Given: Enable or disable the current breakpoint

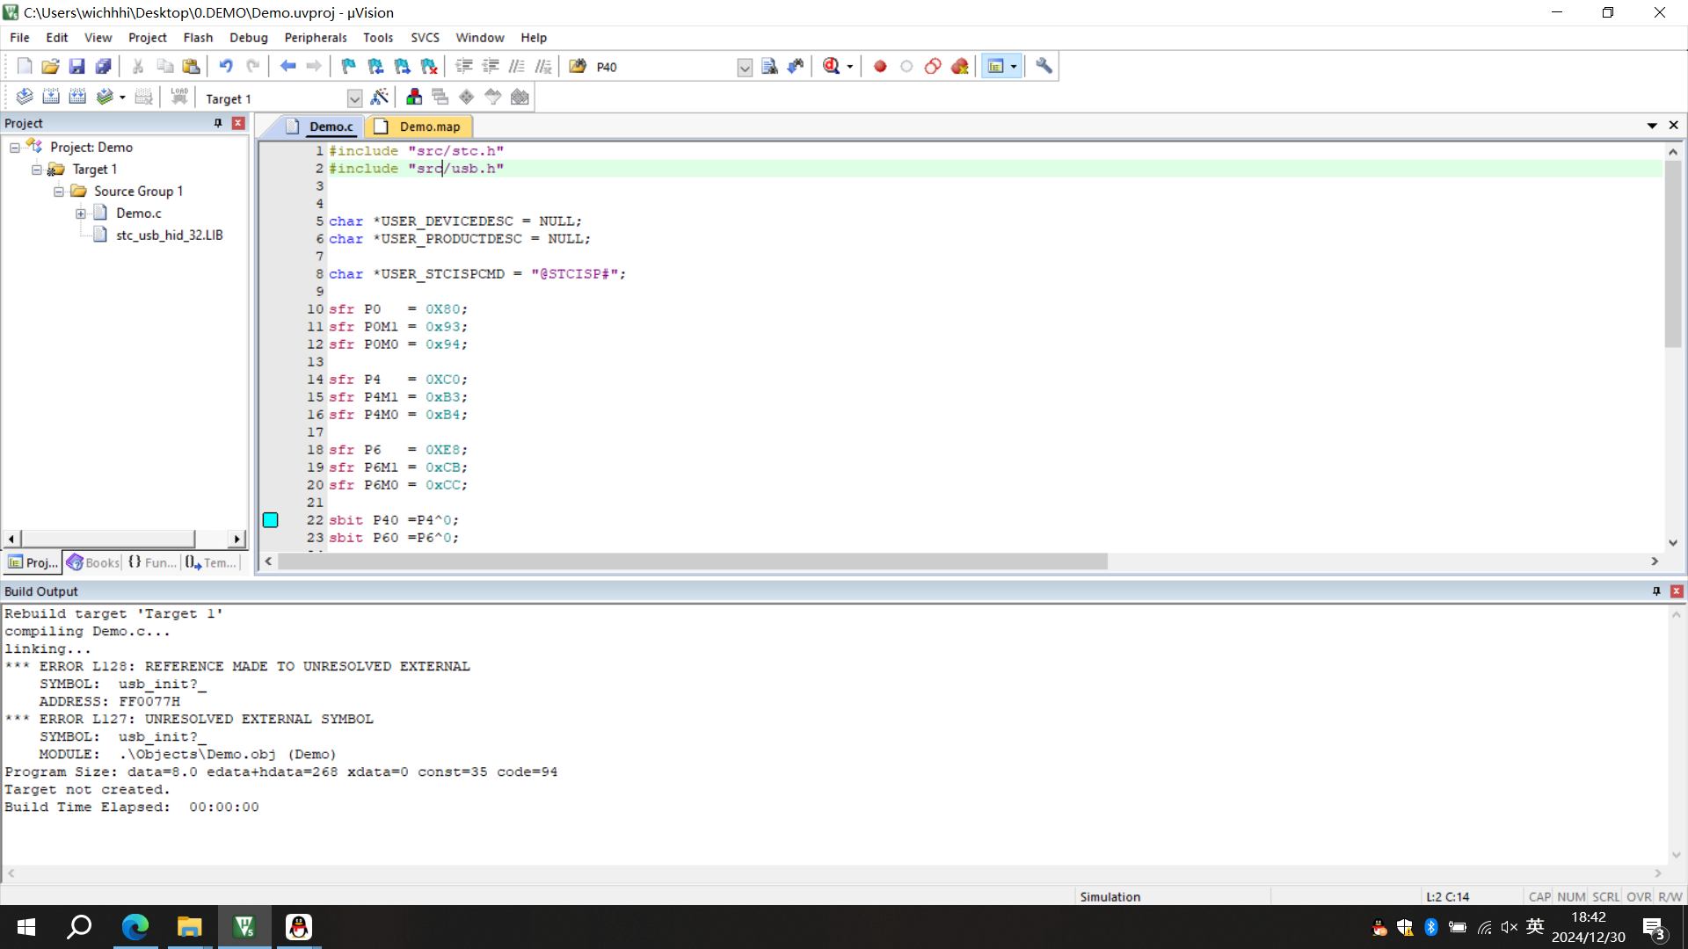Looking at the screenshot, I should click(906, 66).
